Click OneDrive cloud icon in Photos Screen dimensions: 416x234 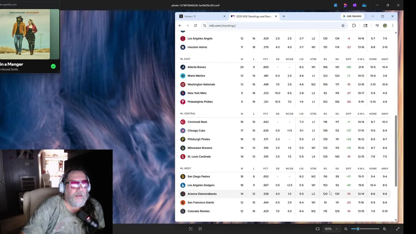tap(364, 5)
